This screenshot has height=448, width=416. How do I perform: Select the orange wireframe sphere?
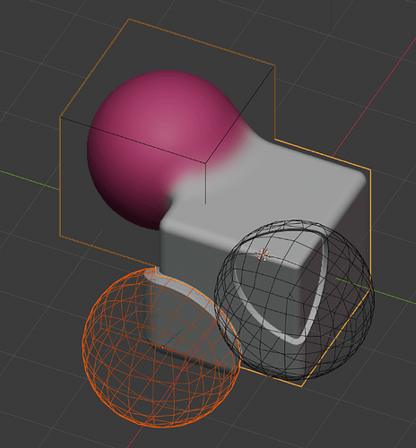coord(160,347)
